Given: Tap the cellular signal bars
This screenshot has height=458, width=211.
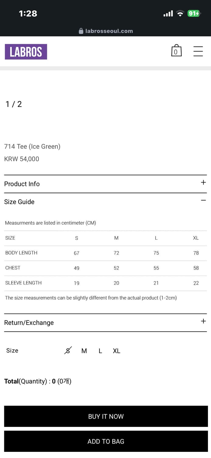Looking at the screenshot, I should [x=168, y=13].
